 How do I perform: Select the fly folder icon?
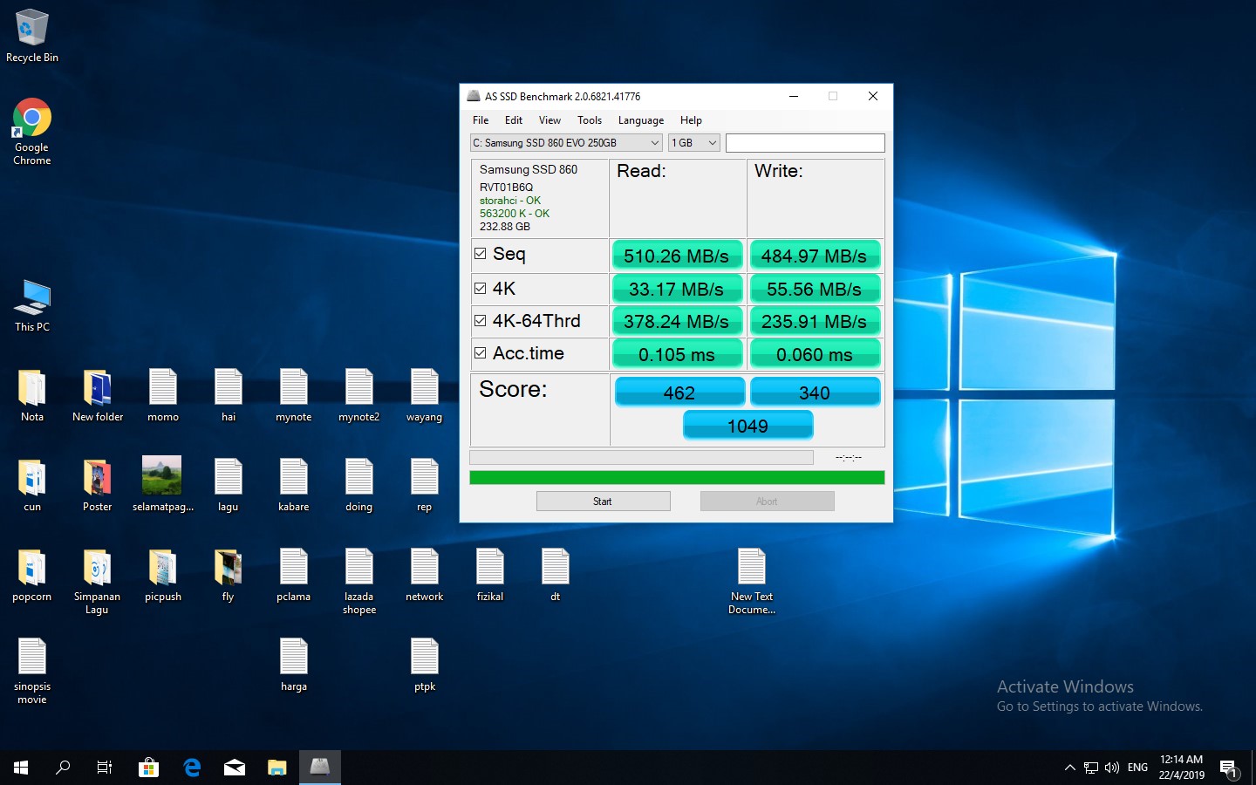[229, 576]
